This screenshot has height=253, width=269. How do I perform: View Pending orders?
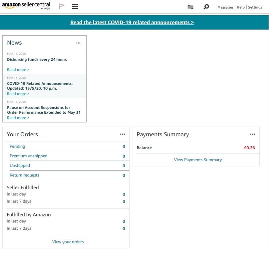click(x=17, y=146)
